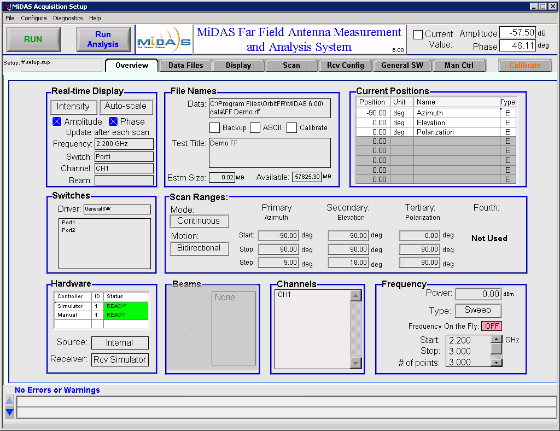Click the Amplitude -57.50 value field
Viewport: 560px width, 431px height.
517,33
